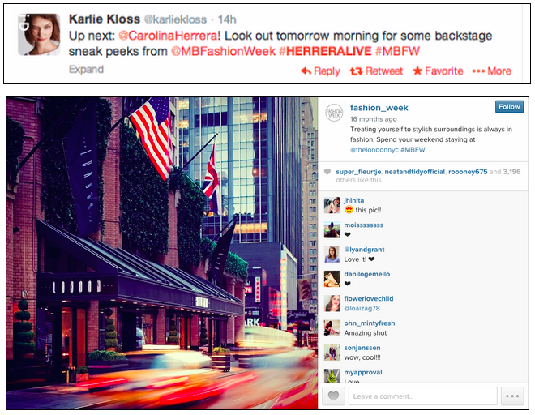Click the London hotel street photo

[162, 253]
